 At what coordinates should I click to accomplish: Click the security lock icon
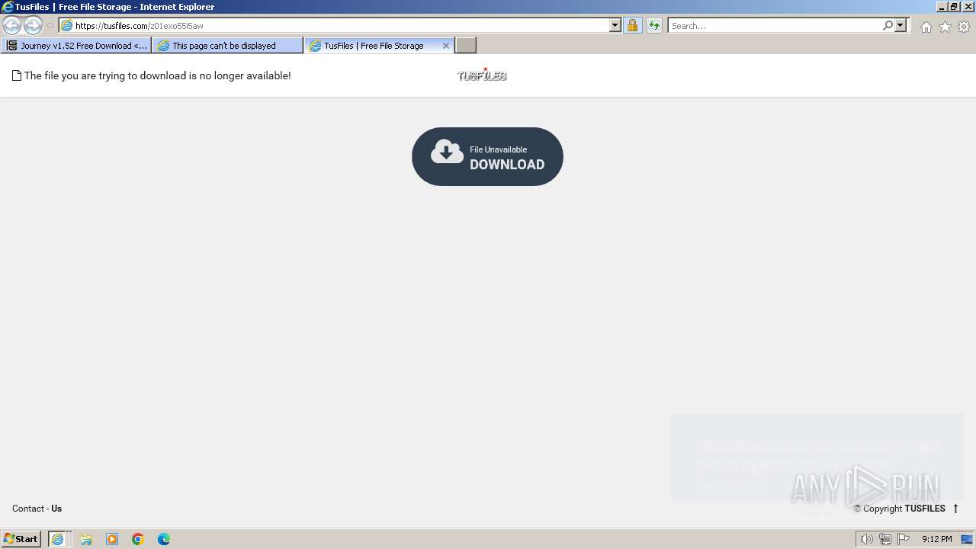pyautogui.click(x=632, y=25)
